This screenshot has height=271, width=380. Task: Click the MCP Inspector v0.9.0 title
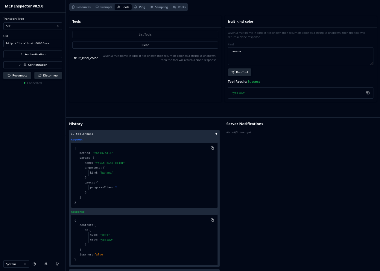click(x=24, y=6)
